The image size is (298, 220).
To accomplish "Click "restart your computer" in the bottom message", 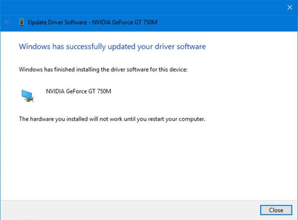I will (177, 119).
